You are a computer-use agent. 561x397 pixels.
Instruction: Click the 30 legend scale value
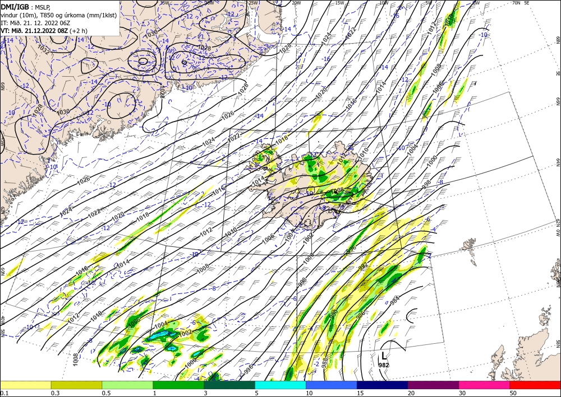click(x=462, y=393)
